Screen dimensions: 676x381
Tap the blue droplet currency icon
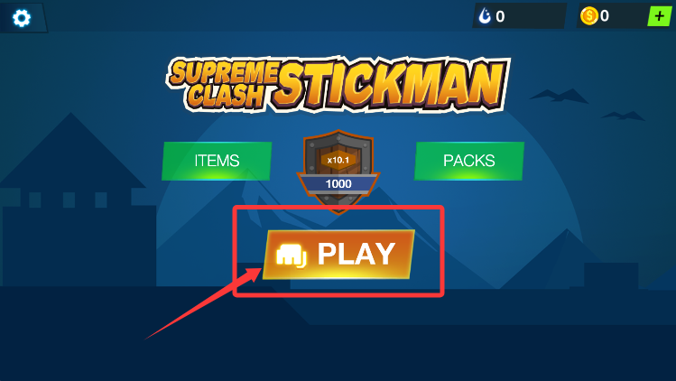[485, 16]
